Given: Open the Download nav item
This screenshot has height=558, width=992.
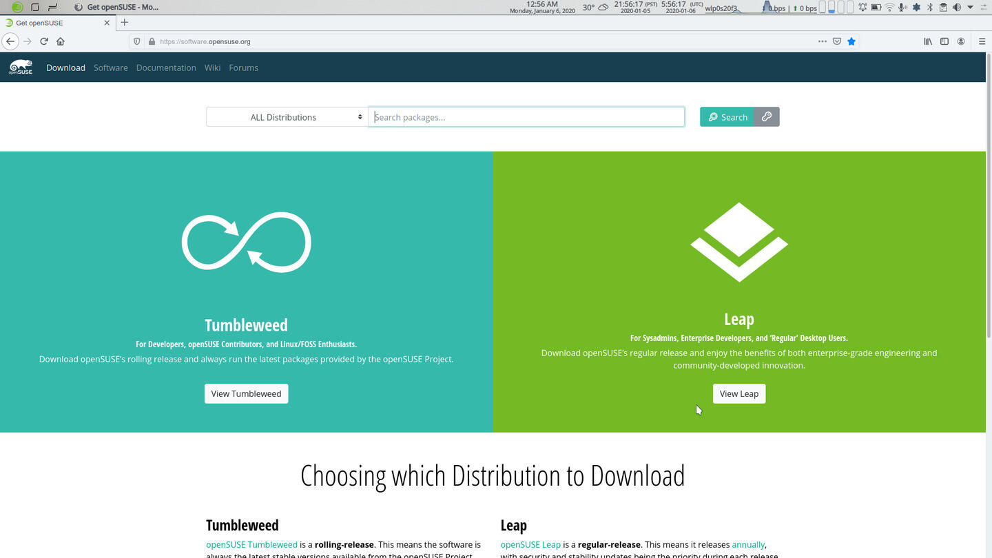Looking at the screenshot, I should pyautogui.click(x=65, y=68).
